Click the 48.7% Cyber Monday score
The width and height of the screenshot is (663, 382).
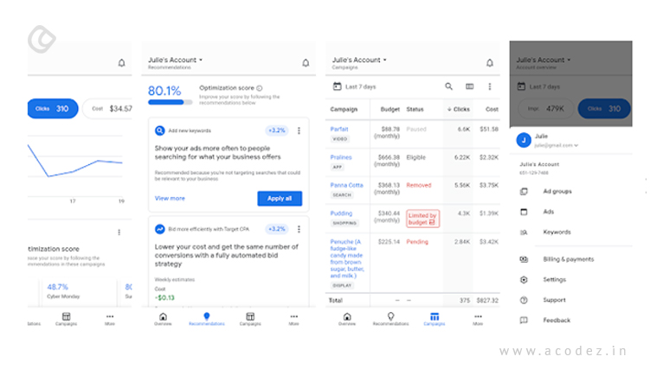click(x=57, y=287)
